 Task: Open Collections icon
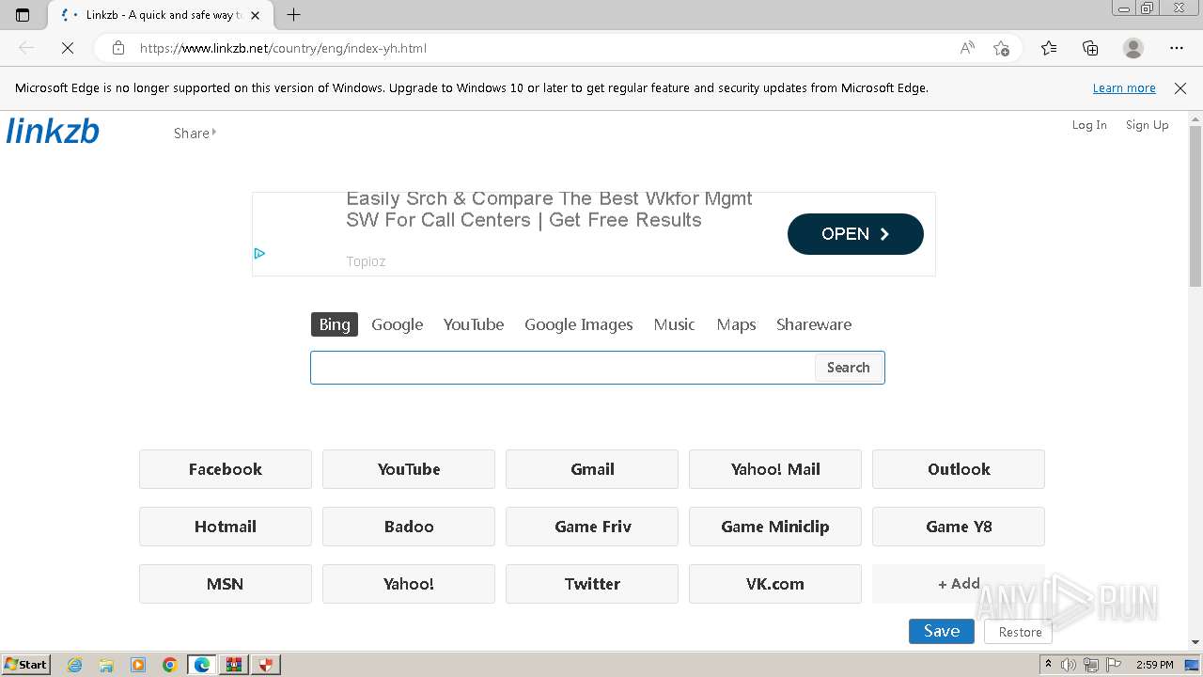tap(1090, 48)
